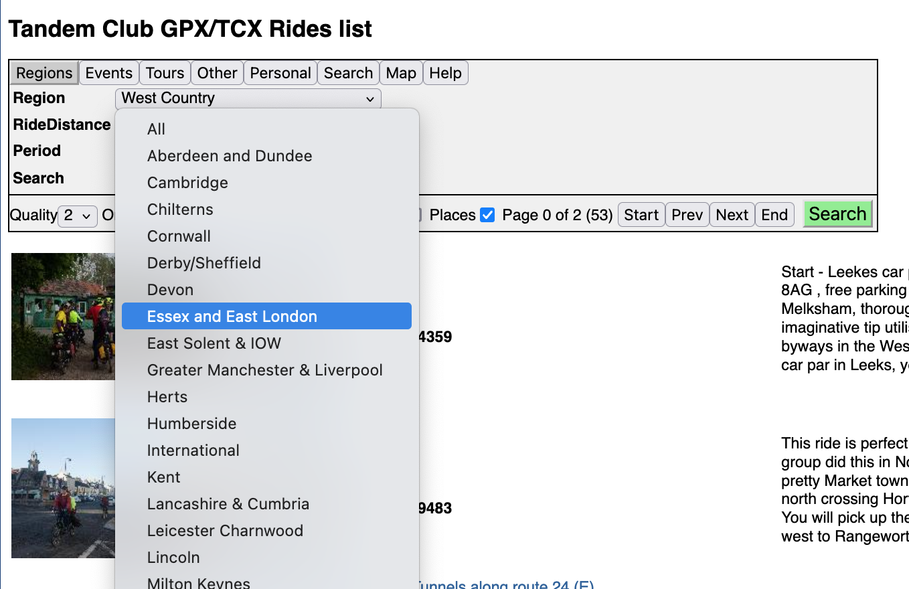Toggle the Places checkbox
The width and height of the screenshot is (909, 589).
coord(488,215)
